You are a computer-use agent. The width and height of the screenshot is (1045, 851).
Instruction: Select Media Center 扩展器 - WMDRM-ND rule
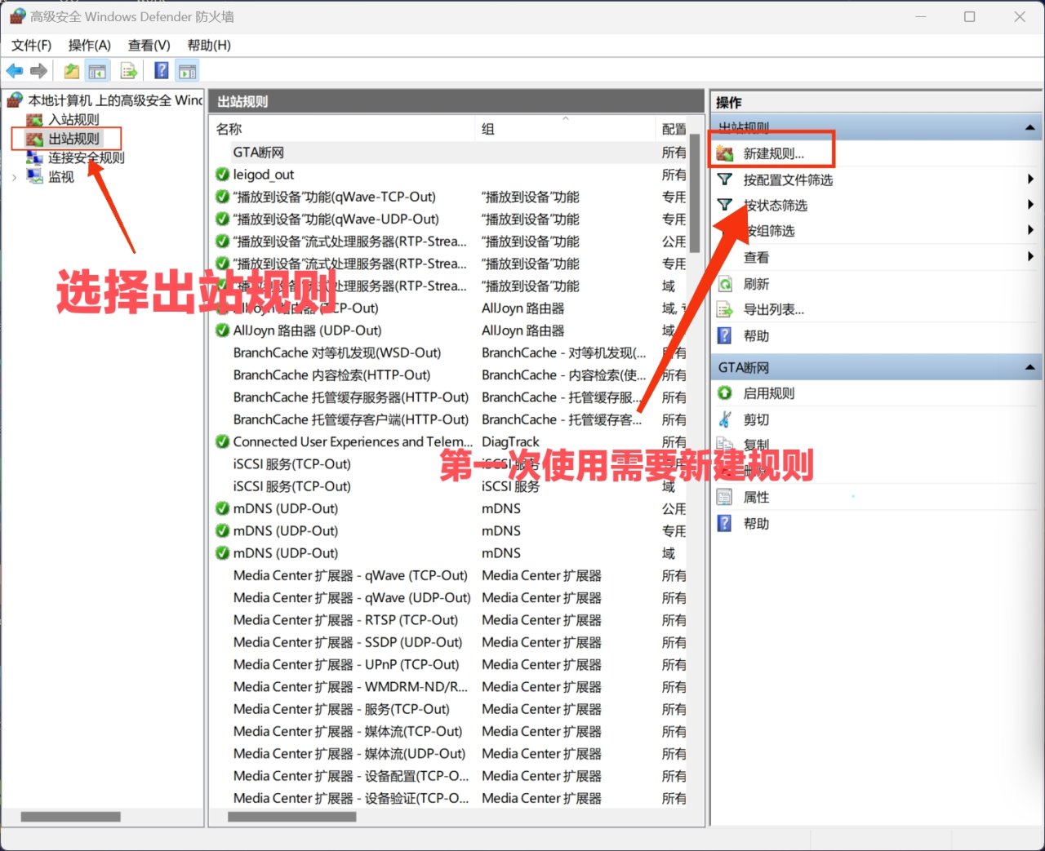pos(350,687)
